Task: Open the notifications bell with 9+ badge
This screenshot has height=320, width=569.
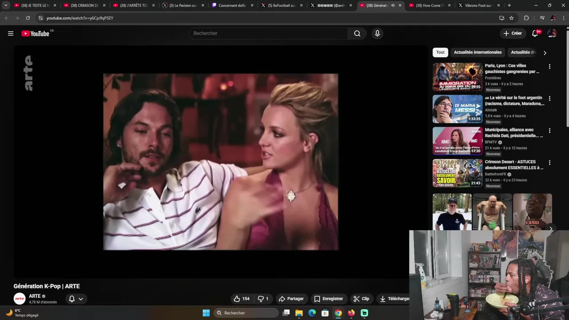Action: tap(535, 33)
